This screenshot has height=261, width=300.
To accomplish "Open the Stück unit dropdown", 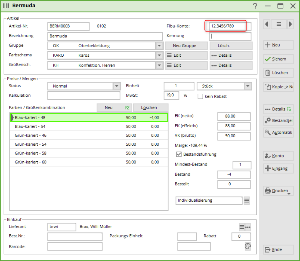I will [248, 86].
